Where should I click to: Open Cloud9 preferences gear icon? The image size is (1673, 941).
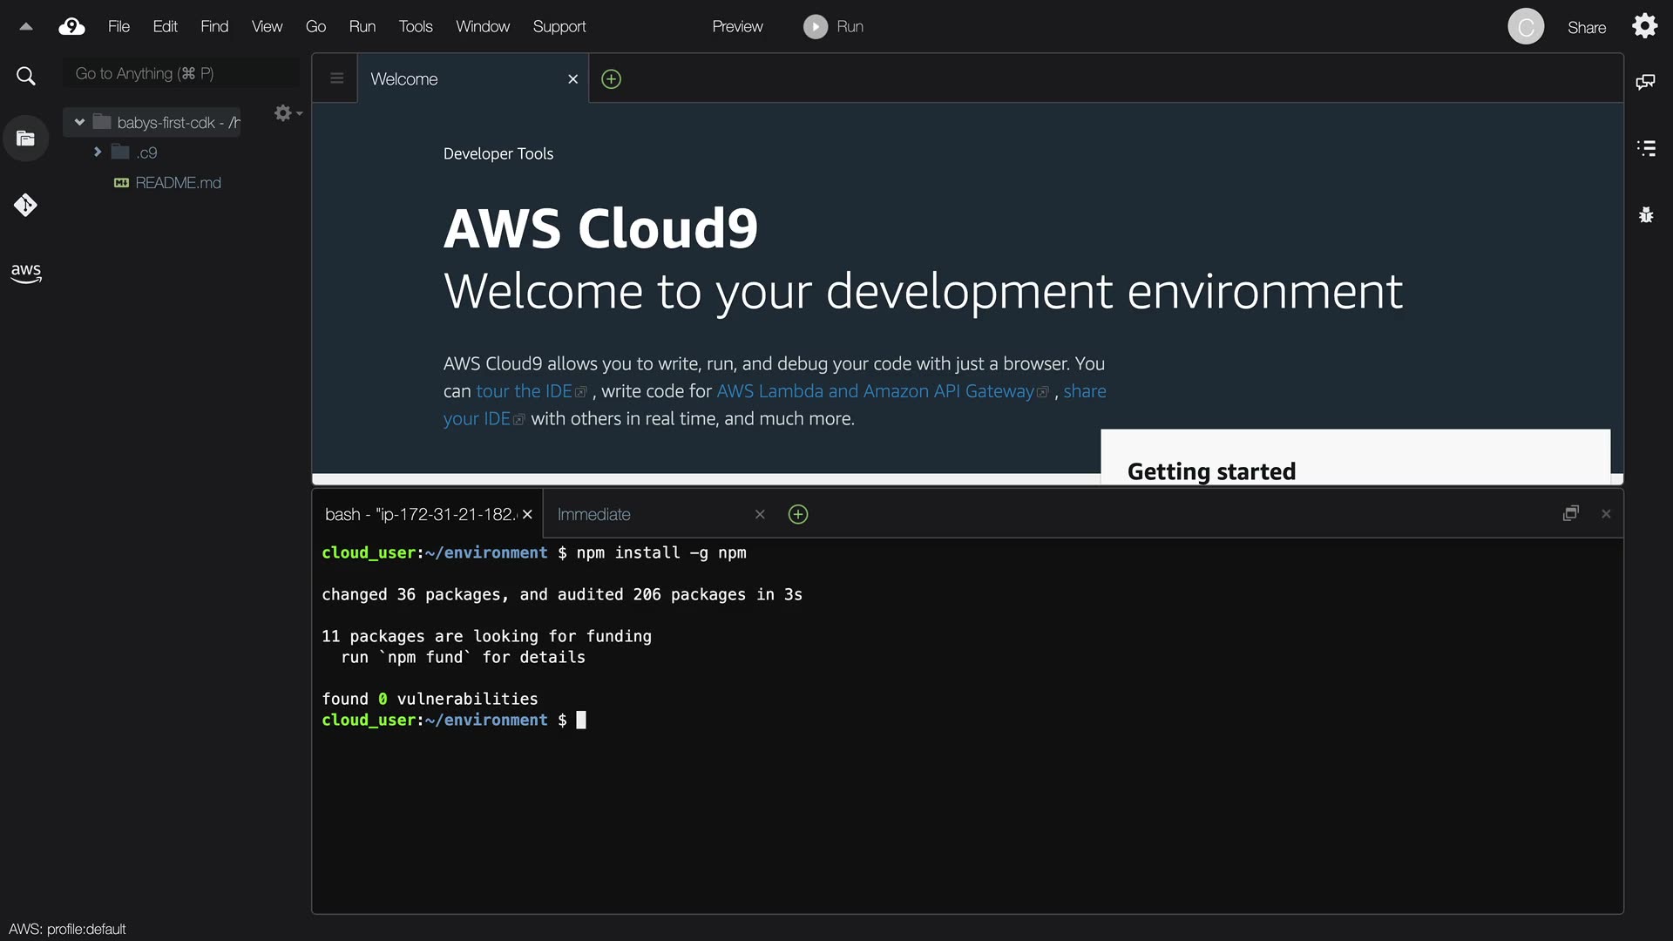point(1644,26)
